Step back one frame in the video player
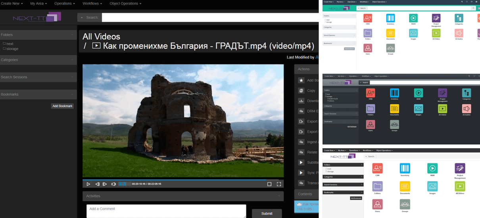This screenshot has width=480, height=218. (x=97, y=184)
